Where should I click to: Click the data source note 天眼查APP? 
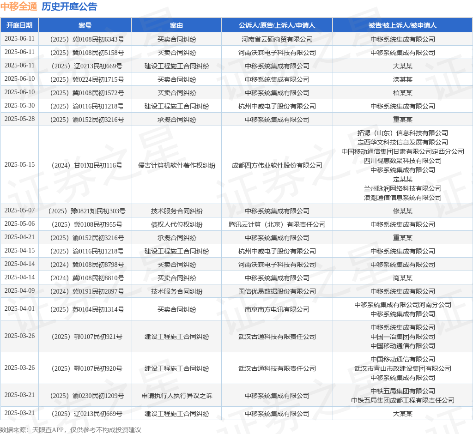coord(48,430)
